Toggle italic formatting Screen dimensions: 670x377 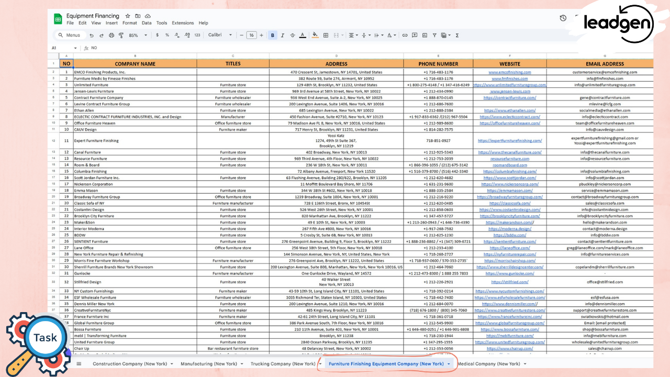(283, 36)
